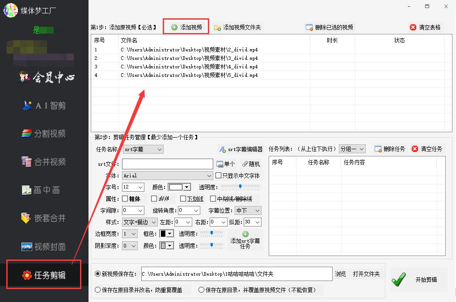Switch to the 分割视频 sidebar section
The image size is (456, 302).
tap(43, 133)
